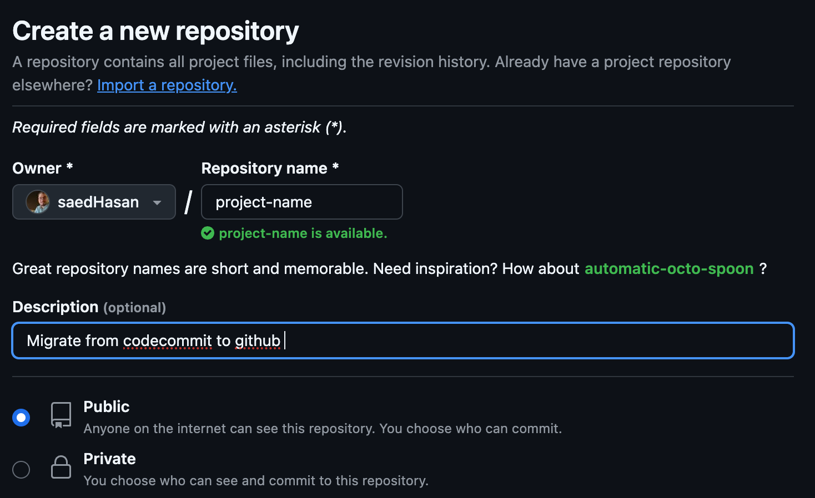This screenshot has width=815, height=498.
Task: Click the green availability checkmark icon
Action: (x=208, y=233)
